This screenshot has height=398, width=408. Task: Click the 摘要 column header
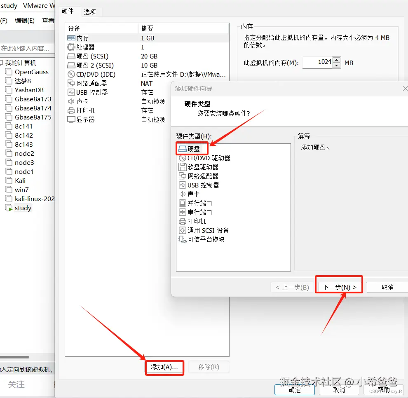[183, 28]
